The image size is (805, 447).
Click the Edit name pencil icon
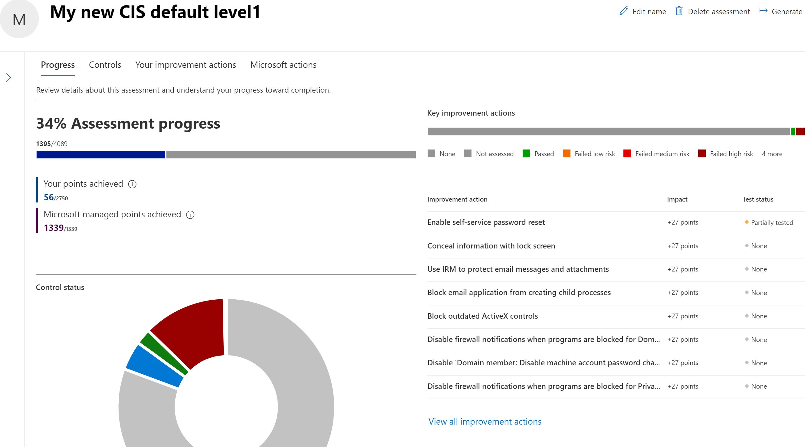tap(623, 11)
